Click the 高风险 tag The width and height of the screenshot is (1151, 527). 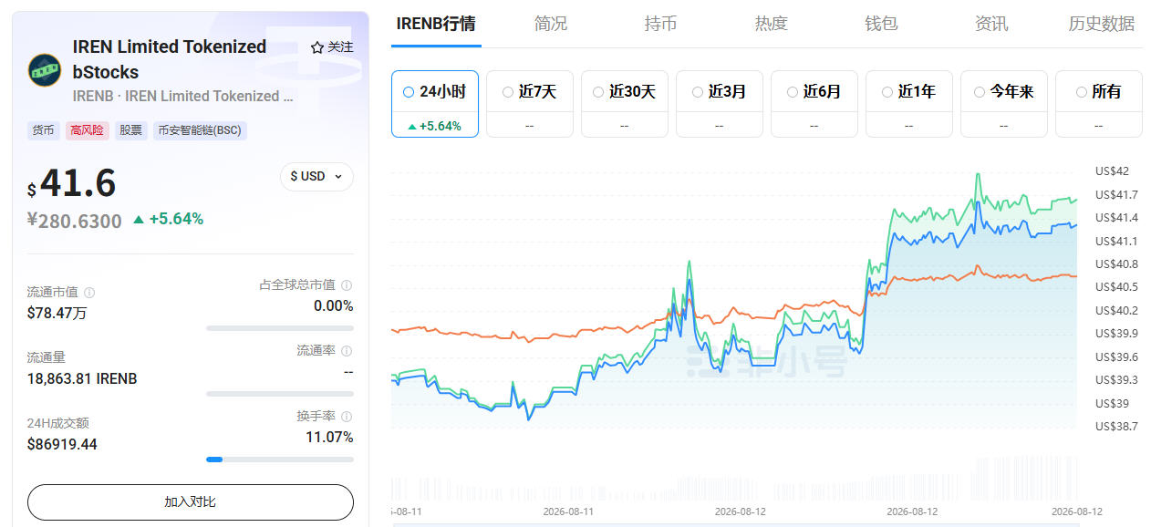coord(88,130)
